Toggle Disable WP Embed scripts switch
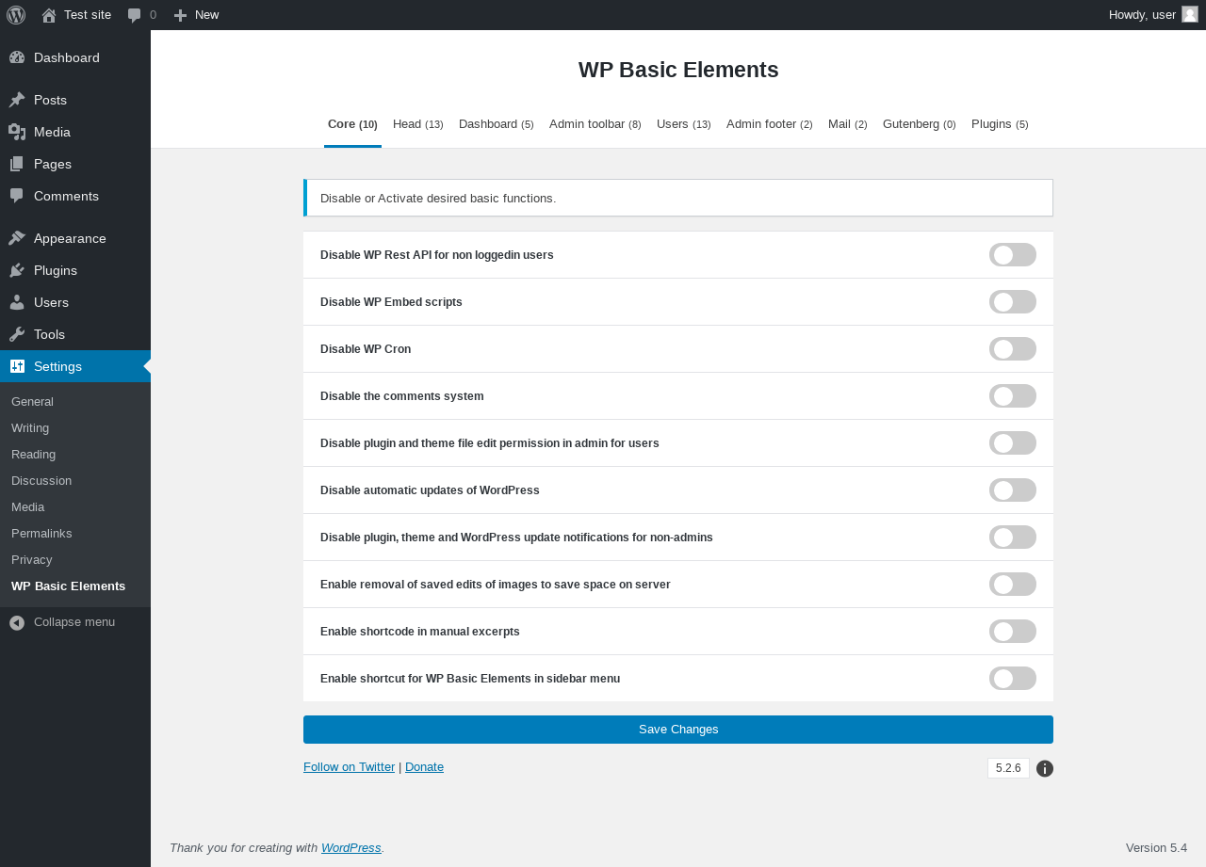 point(1013,302)
